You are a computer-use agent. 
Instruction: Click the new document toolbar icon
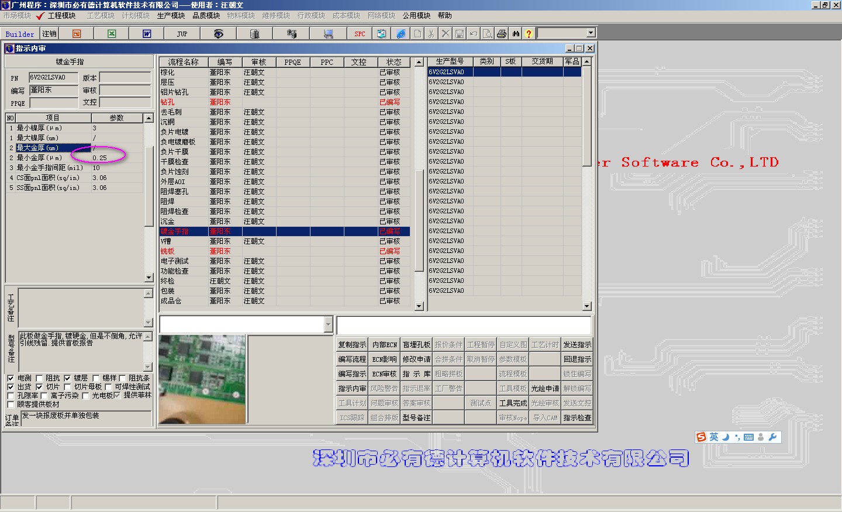pos(417,34)
